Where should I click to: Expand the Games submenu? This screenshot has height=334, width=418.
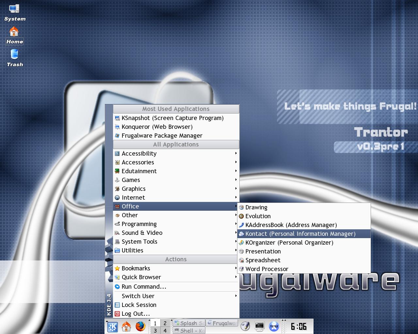point(176,180)
